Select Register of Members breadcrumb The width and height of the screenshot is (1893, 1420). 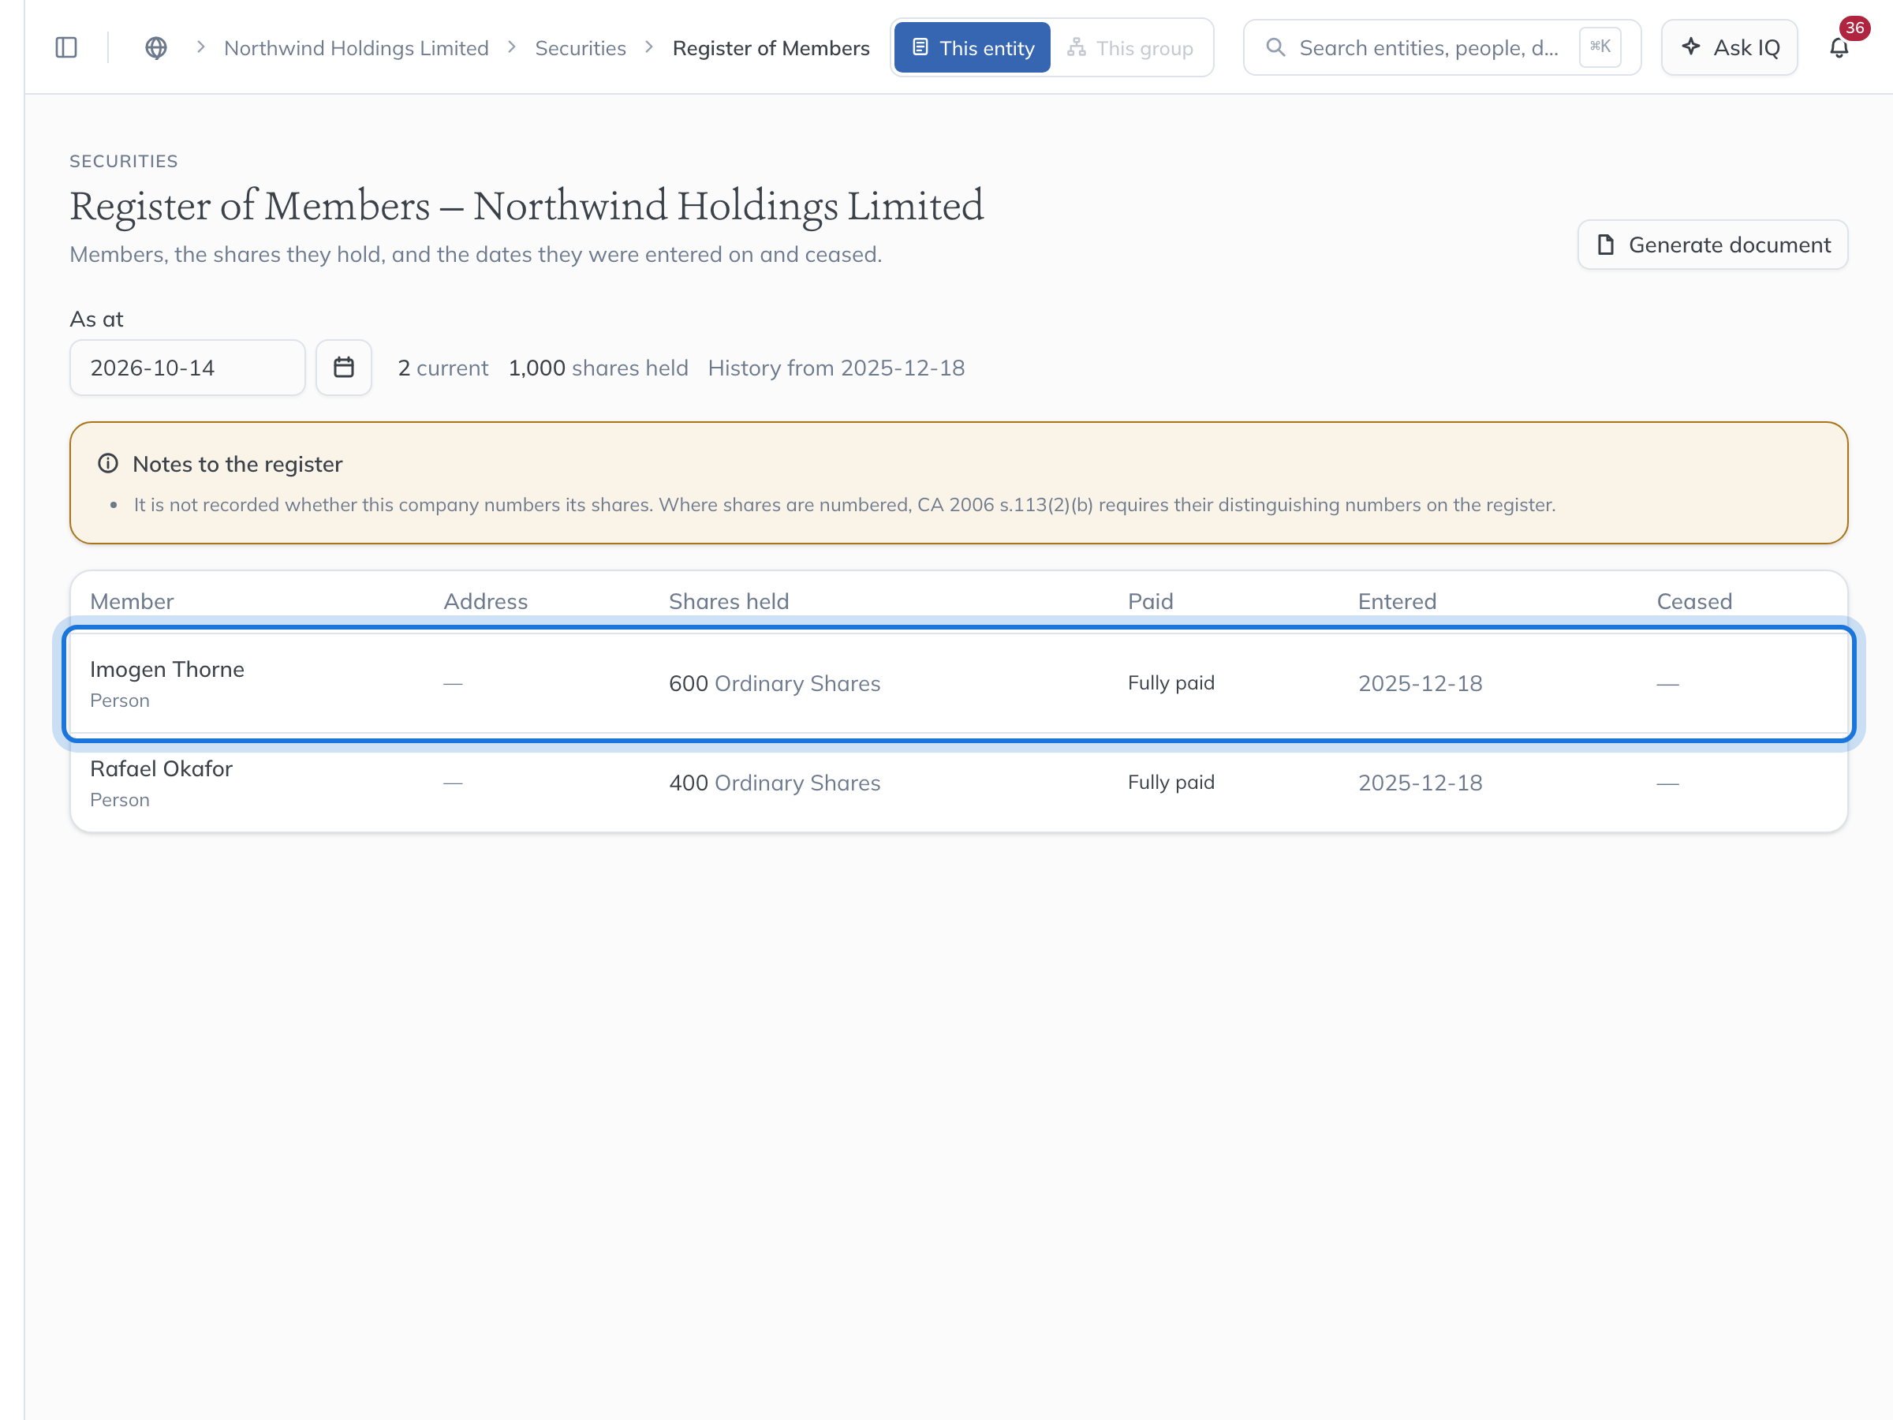point(771,48)
